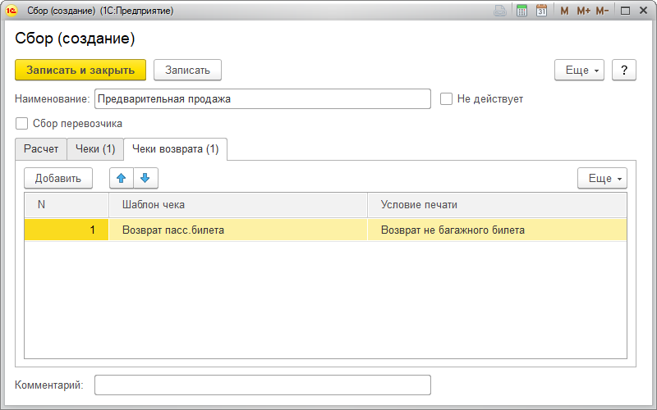Move the row up with the up arrow
Viewport: 657px width, 410px height.
coord(122,178)
